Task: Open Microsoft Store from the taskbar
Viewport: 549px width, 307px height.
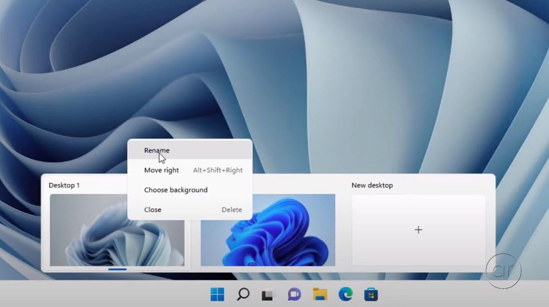Action: pos(371,294)
